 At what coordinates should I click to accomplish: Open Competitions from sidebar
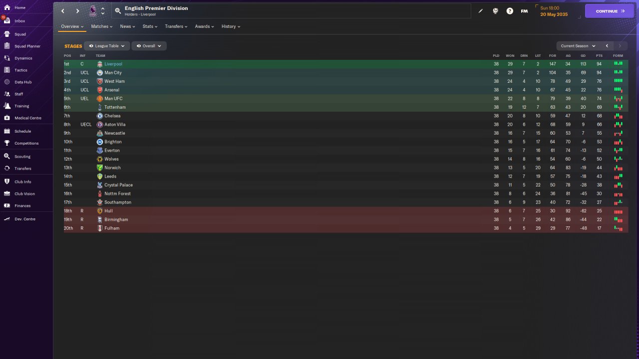(26, 144)
